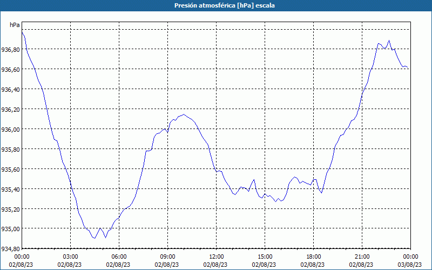Screen dimensions: 432x270
Task: Click the 935,60 y-axis value
Action: pyautogui.click(x=10, y=170)
